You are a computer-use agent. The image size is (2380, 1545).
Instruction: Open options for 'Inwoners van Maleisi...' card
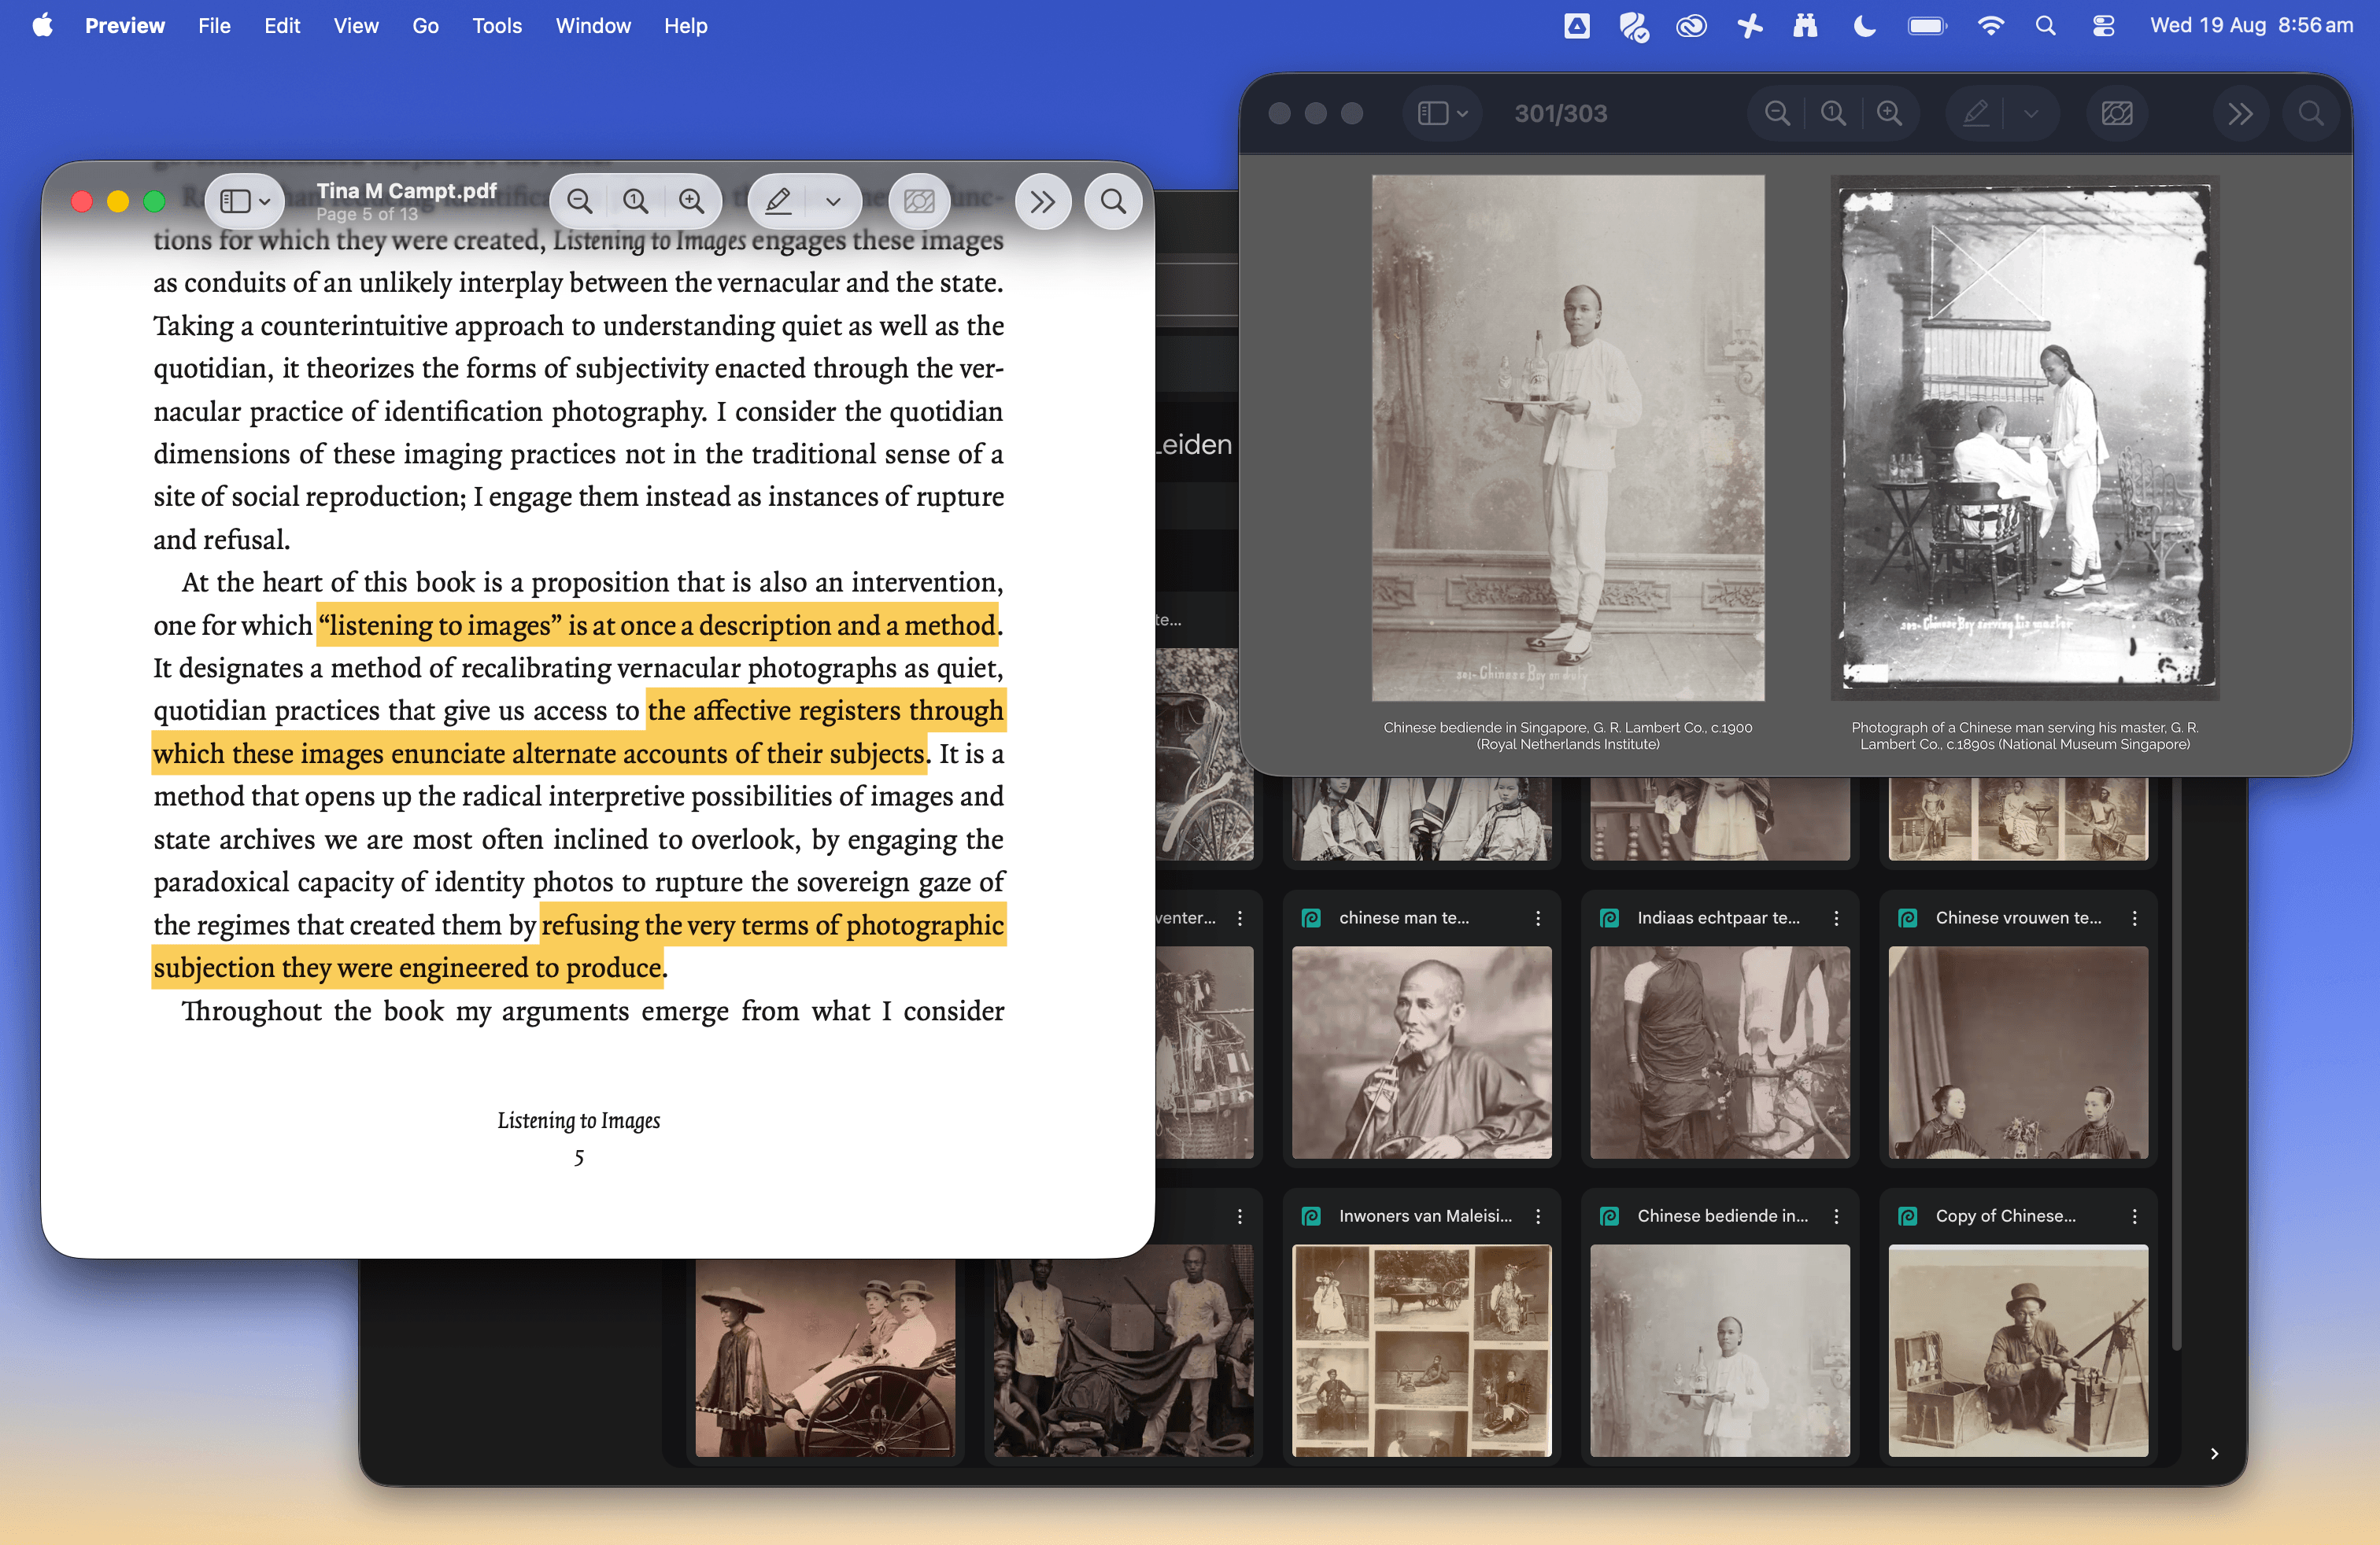(1538, 1215)
